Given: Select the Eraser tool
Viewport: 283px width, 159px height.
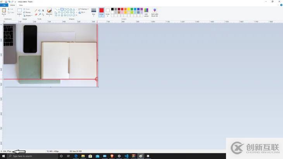Looking at the screenshot, I should pos(36,14).
